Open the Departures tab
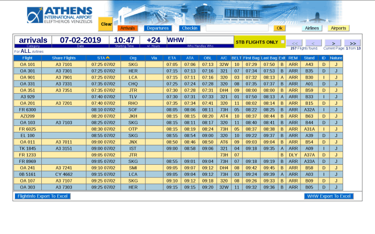 coord(157,28)
